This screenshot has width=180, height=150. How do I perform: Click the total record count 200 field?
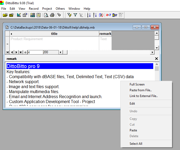point(51,52)
